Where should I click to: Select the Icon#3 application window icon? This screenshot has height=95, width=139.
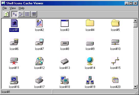65,23
